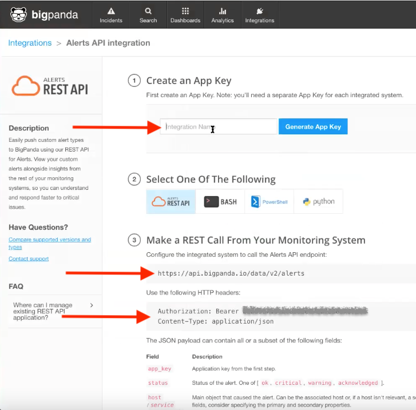This screenshot has width=416, height=410.
Task: Click the bigpanda wordmark text
Action: click(55, 15)
